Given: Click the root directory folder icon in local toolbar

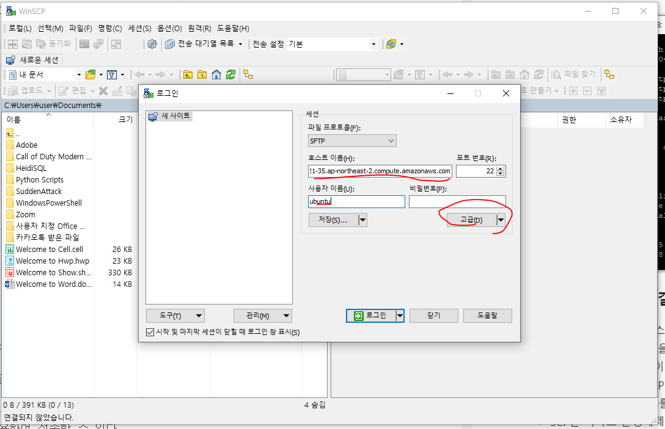Looking at the screenshot, I should (202, 75).
